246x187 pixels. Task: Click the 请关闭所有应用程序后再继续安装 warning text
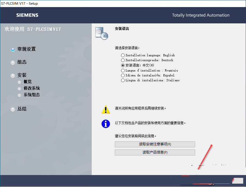[x=140, y=108]
